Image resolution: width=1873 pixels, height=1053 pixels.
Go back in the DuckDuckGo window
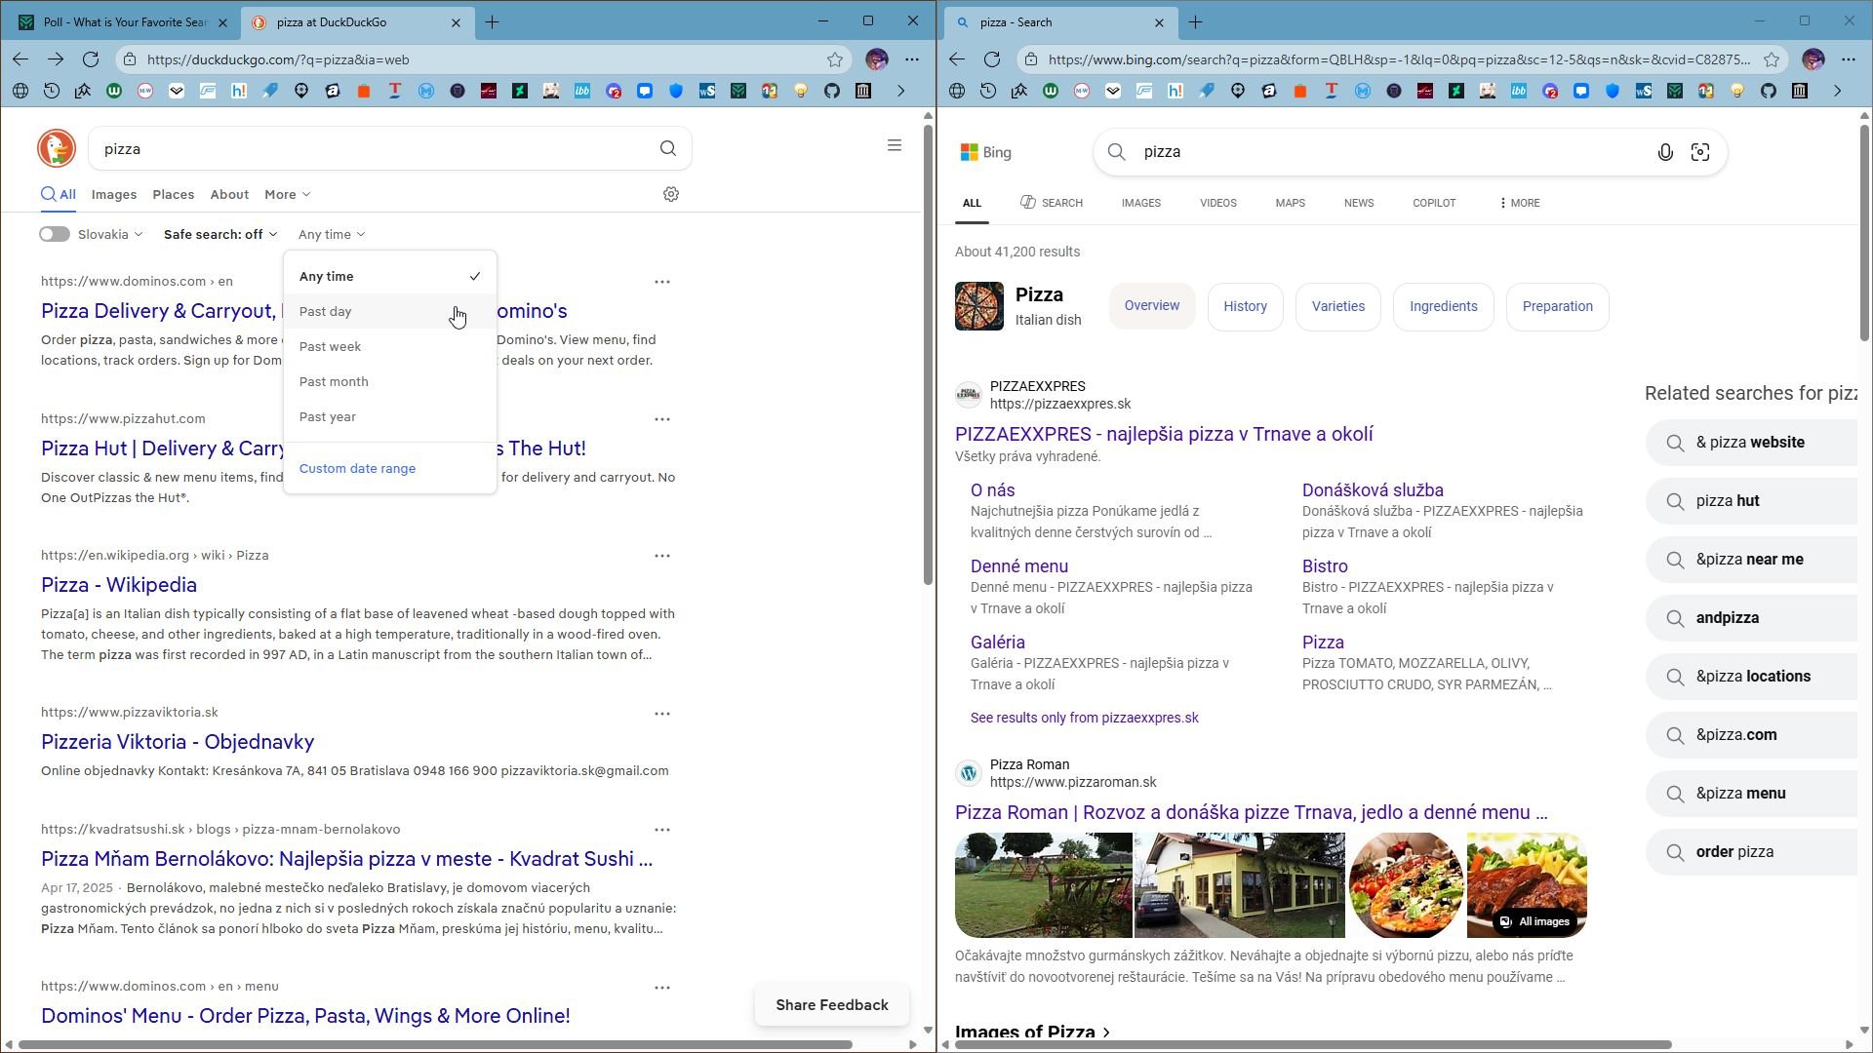[20, 59]
